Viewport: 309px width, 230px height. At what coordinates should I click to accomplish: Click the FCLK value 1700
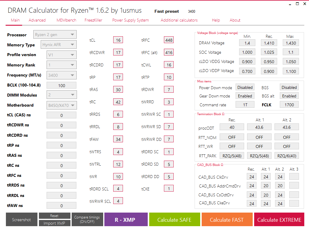[x=289, y=105]
